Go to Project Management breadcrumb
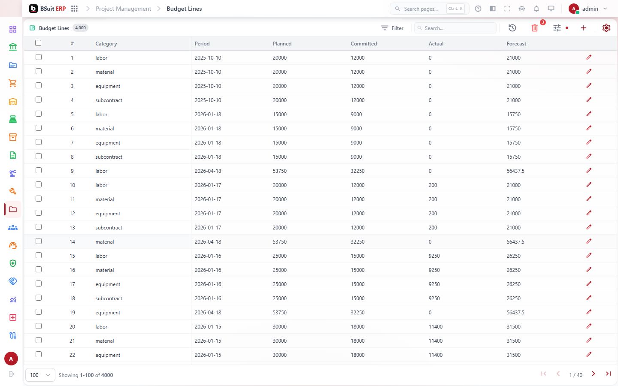This screenshot has width=618, height=386. coord(124,9)
